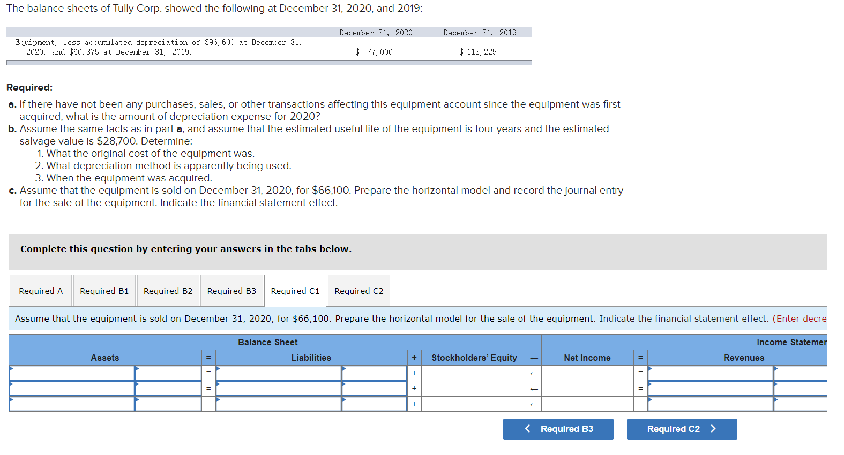Click second row Stockholders' Equity cell
This screenshot has width=844, height=455.
pyautogui.click(x=474, y=389)
